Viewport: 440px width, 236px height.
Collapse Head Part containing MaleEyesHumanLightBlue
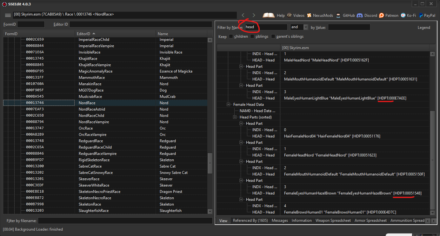(241, 85)
